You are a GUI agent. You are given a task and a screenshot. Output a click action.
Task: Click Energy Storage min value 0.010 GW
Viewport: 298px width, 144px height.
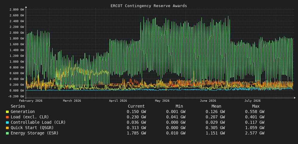click(176, 133)
